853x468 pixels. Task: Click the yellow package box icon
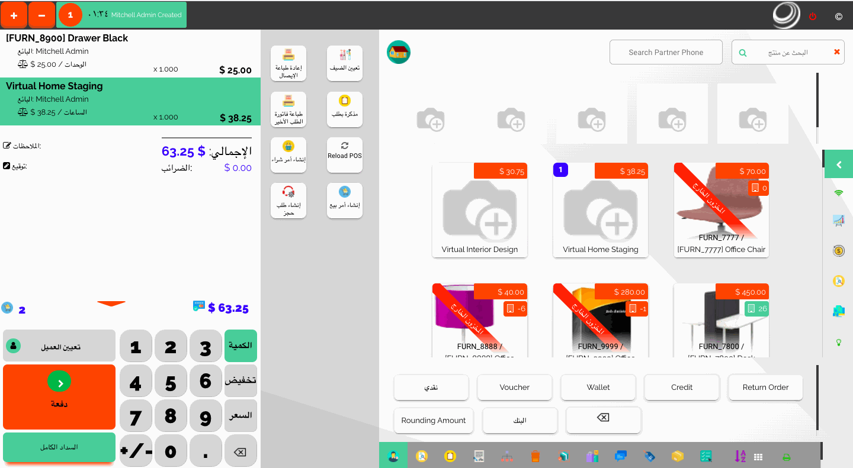(x=678, y=456)
